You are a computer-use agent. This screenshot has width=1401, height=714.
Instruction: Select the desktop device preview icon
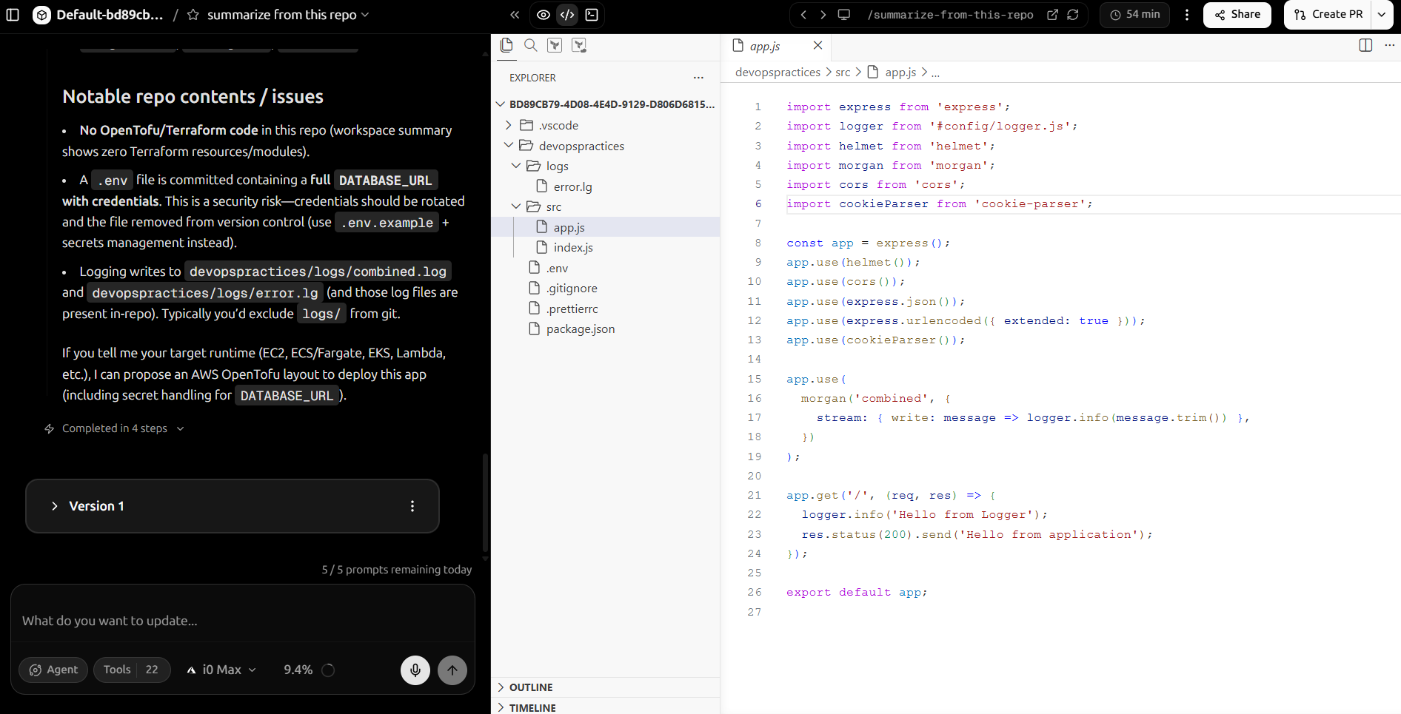point(843,15)
